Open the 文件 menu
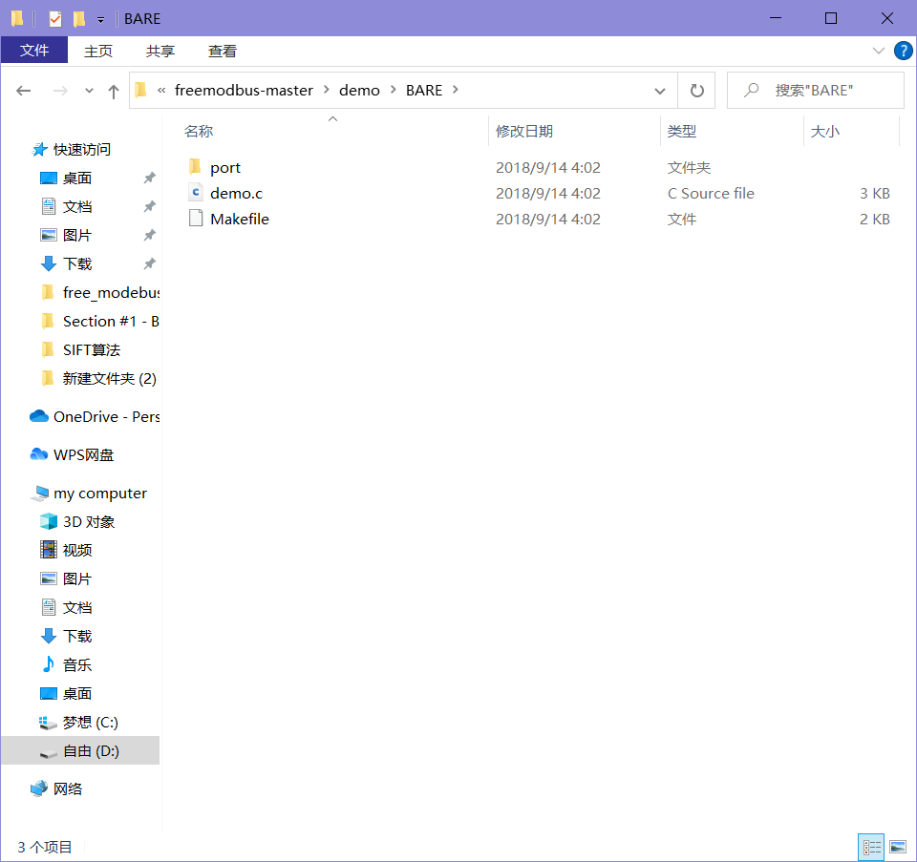917x862 pixels. [x=34, y=51]
